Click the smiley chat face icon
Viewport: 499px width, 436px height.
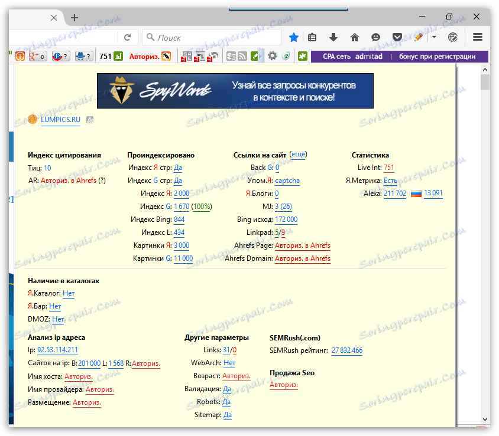375,38
